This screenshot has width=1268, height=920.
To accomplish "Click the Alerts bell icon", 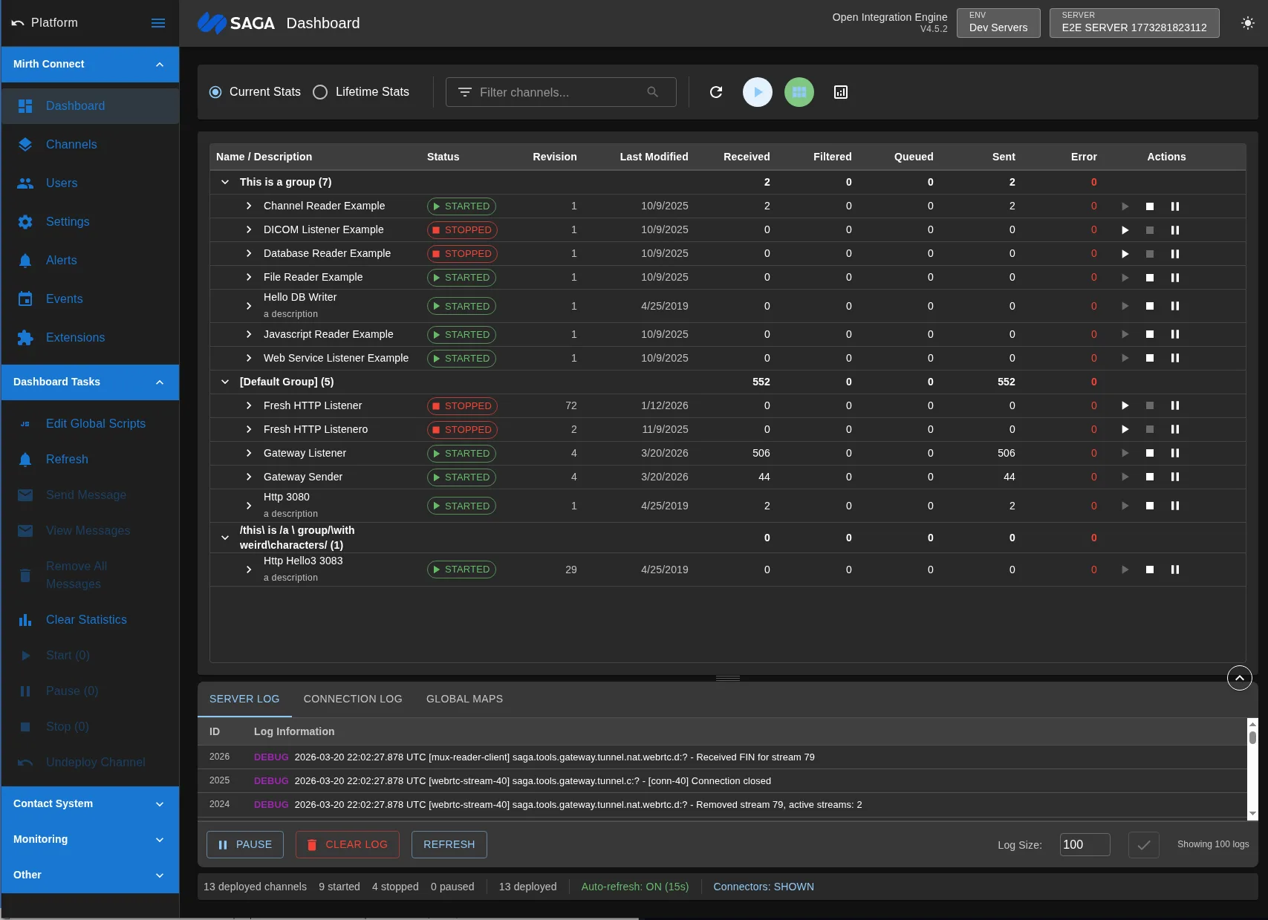I will (x=25, y=260).
